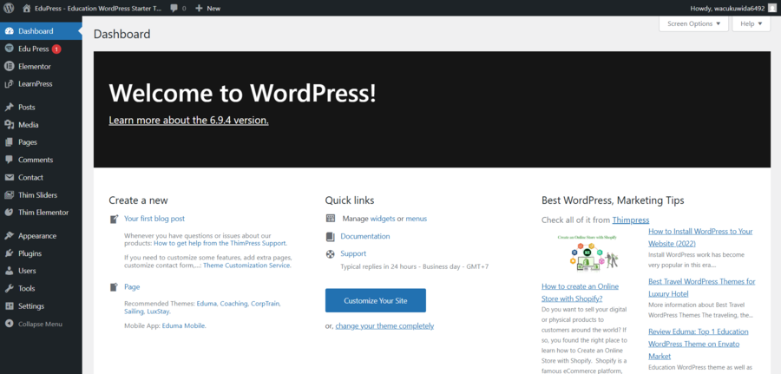Click the Page link under Create a new
This screenshot has width=781, height=374.
click(x=132, y=287)
